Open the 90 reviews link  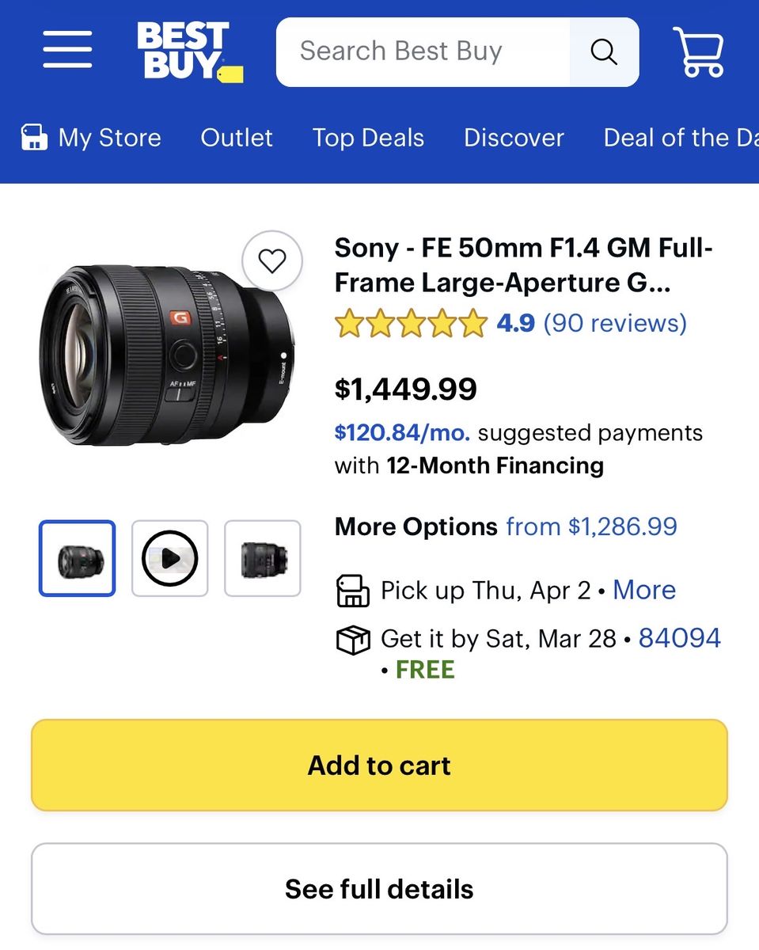[615, 323]
